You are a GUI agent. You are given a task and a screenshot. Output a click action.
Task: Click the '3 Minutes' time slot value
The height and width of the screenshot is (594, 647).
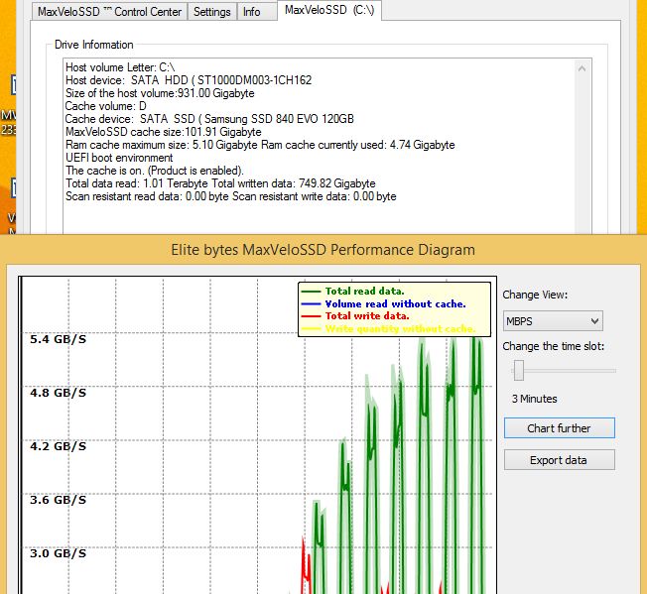click(x=534, y=399)
